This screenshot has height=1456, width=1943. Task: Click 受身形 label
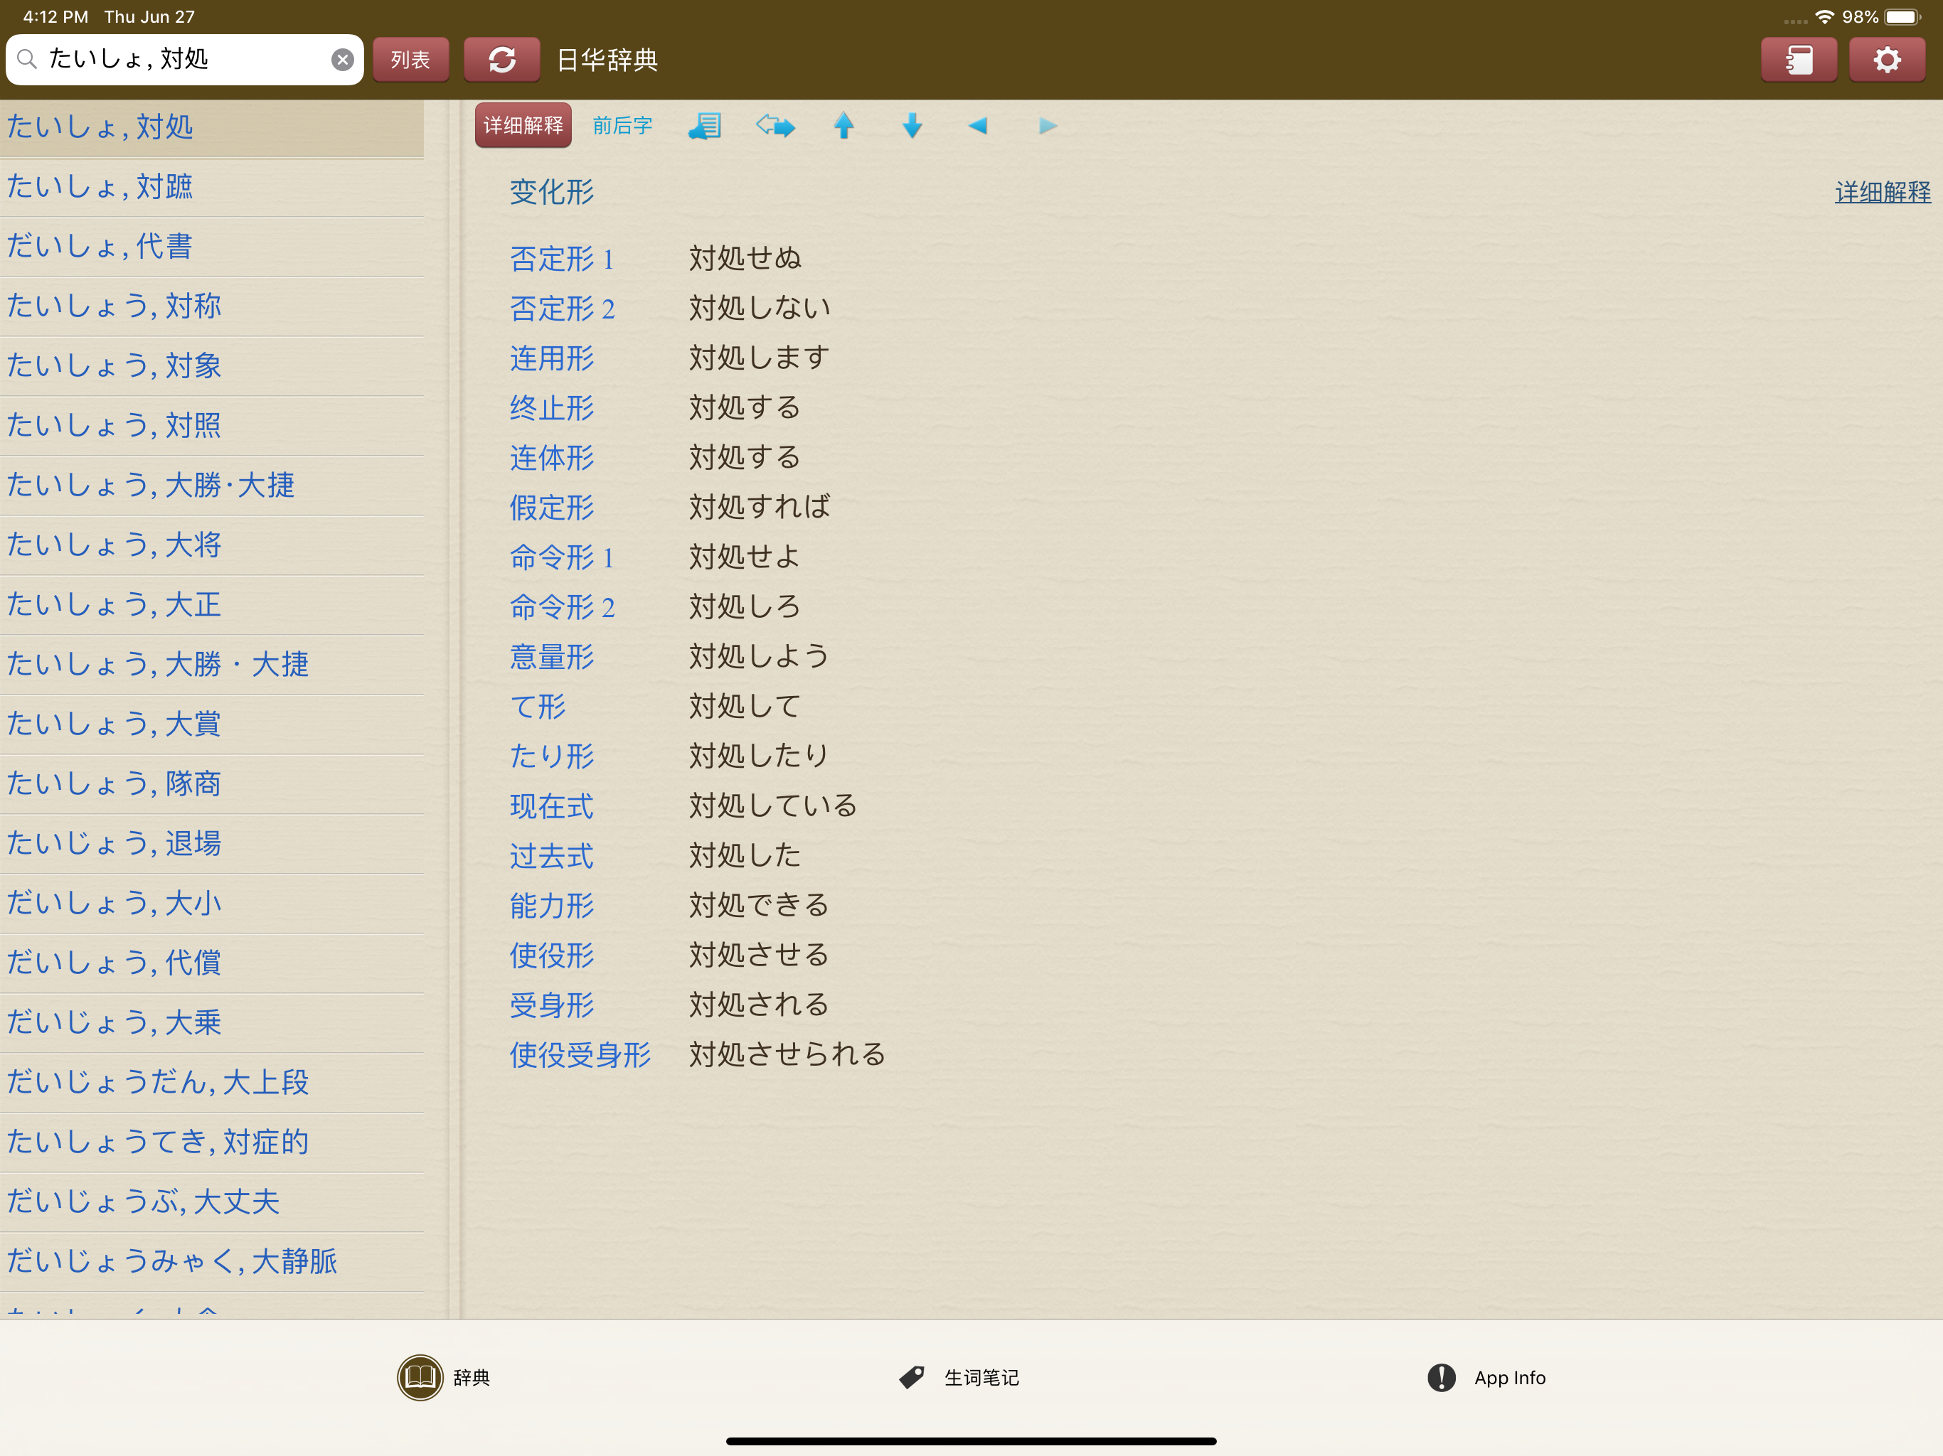click(x=552, y=1005)
